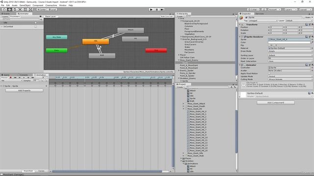This screenshot has height=176, width=314.
Task: Open the animation clip selection dropdown
Action: 11,81
